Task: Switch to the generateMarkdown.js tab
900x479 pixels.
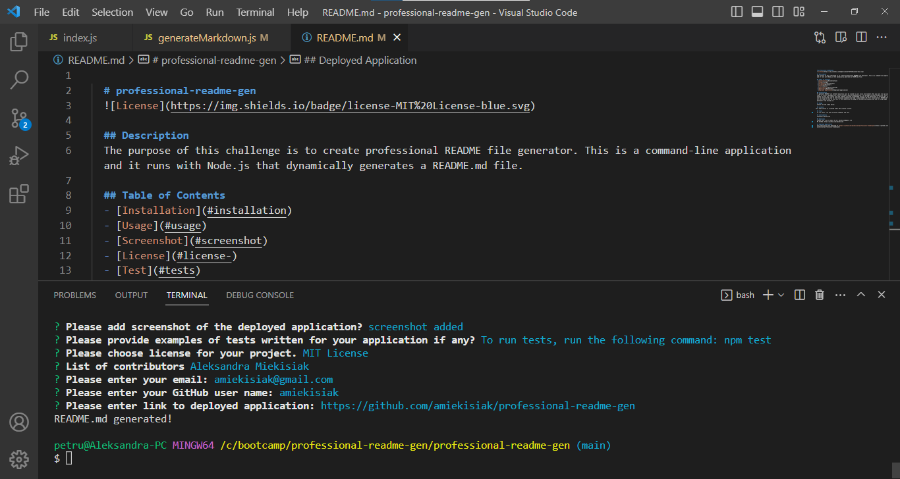Action: pyautogui.click(x=212, y=38)
